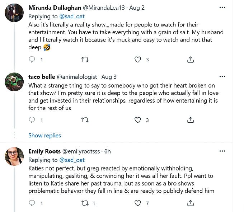
Task: Like Miranda Dullaghan's tweet
Action: point(138,60)
